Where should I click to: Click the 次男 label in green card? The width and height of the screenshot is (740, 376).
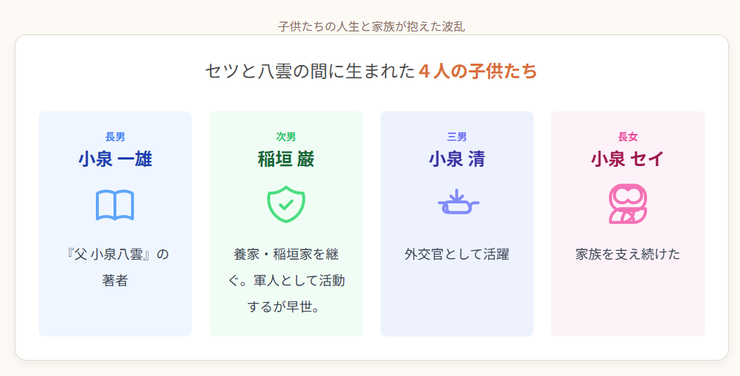coord(285,137)
